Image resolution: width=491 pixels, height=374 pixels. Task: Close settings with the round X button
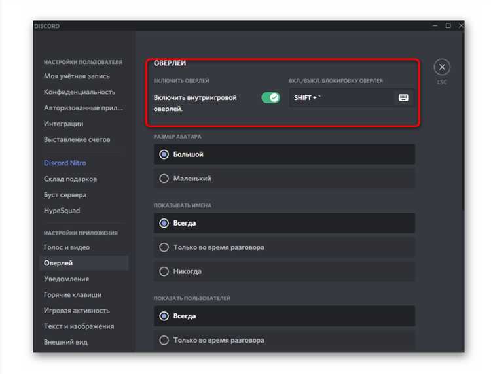tap(442, 67)
